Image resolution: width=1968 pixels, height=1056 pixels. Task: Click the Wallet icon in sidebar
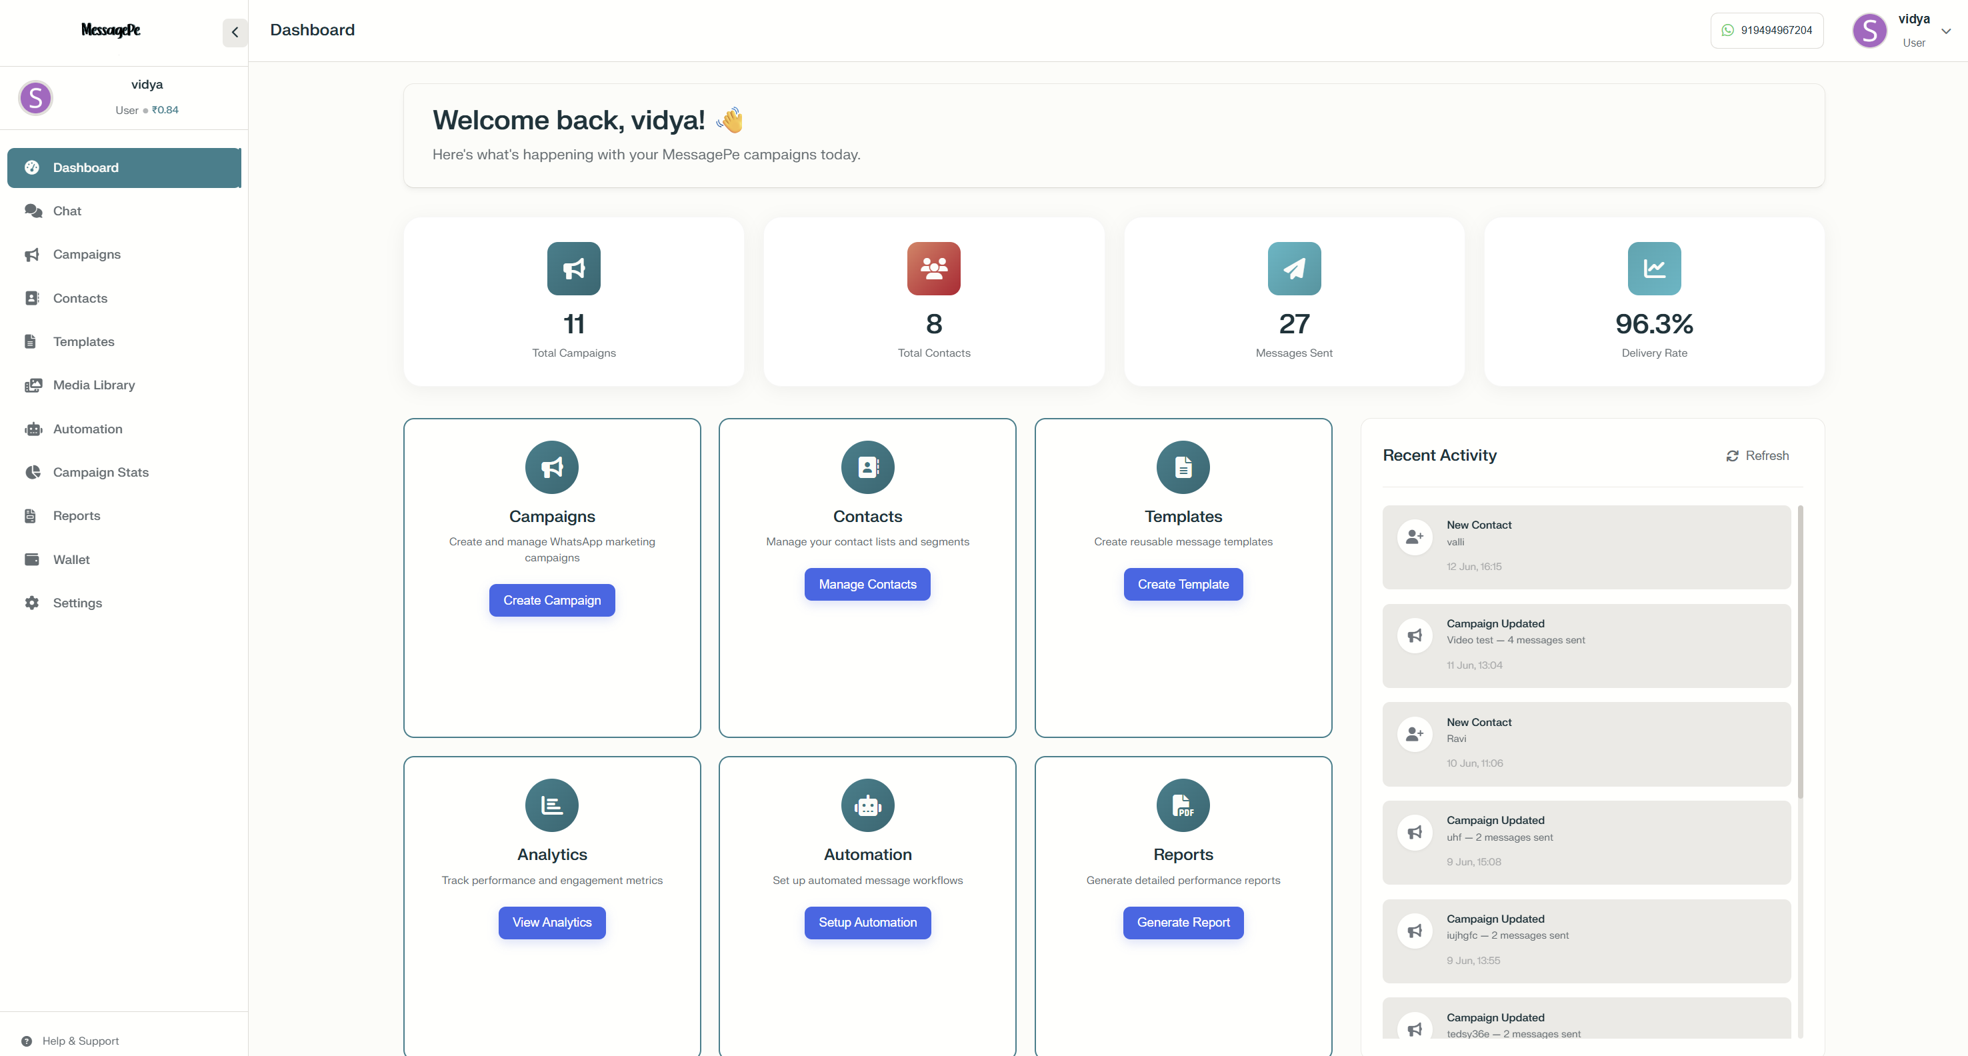pyautogui.click(x=31, y=559)
